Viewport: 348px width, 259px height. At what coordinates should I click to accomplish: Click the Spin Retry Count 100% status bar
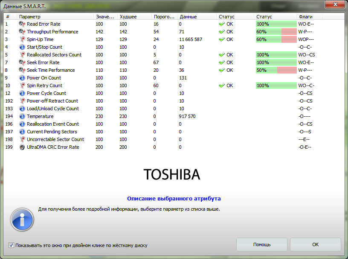276,85
